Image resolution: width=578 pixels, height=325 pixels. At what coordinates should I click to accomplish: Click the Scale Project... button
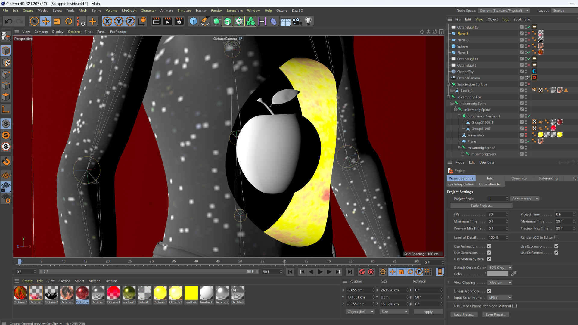(481, 206)
